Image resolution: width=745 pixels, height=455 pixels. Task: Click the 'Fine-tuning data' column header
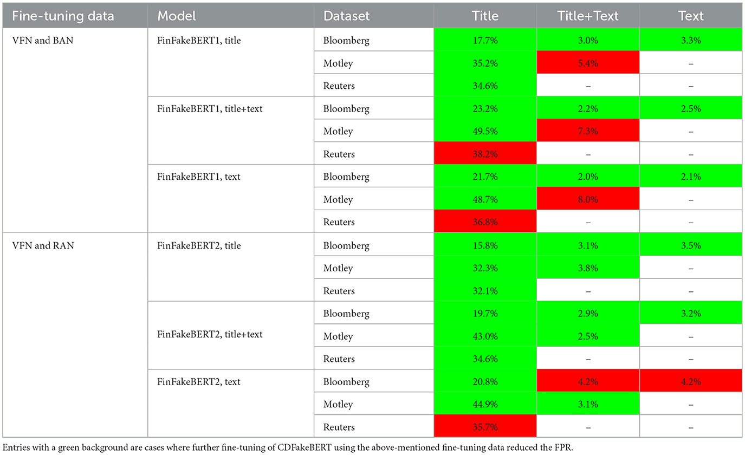63,16
